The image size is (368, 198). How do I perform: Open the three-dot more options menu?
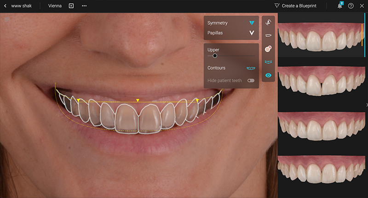click(84, 6)
